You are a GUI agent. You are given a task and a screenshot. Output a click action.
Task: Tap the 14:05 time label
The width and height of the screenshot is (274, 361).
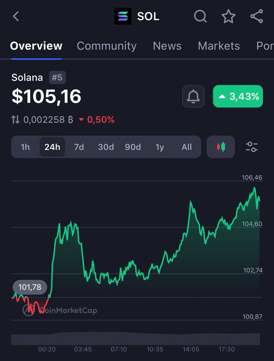point(191,349)
